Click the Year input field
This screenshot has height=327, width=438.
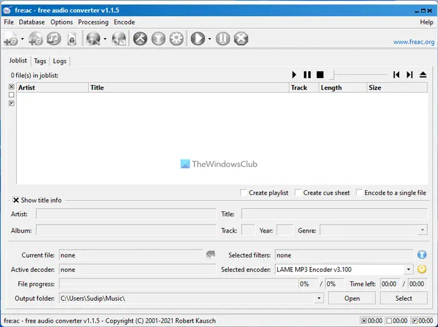pyautogui.click(x=285, y=231)
